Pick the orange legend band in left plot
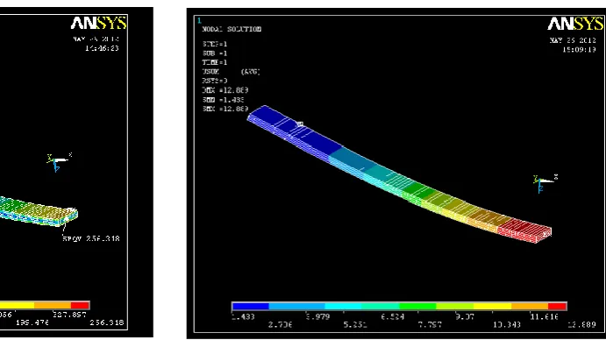Viewport: 606px width, 340px height. tap(53, 305)
